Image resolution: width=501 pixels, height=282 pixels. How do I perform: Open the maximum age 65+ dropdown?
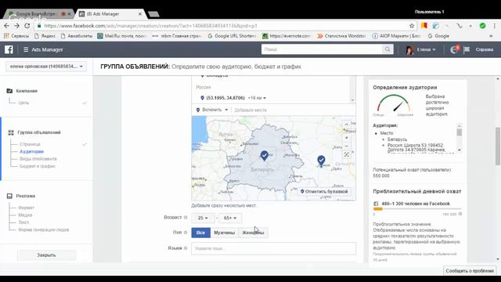[x=229, y=218]
